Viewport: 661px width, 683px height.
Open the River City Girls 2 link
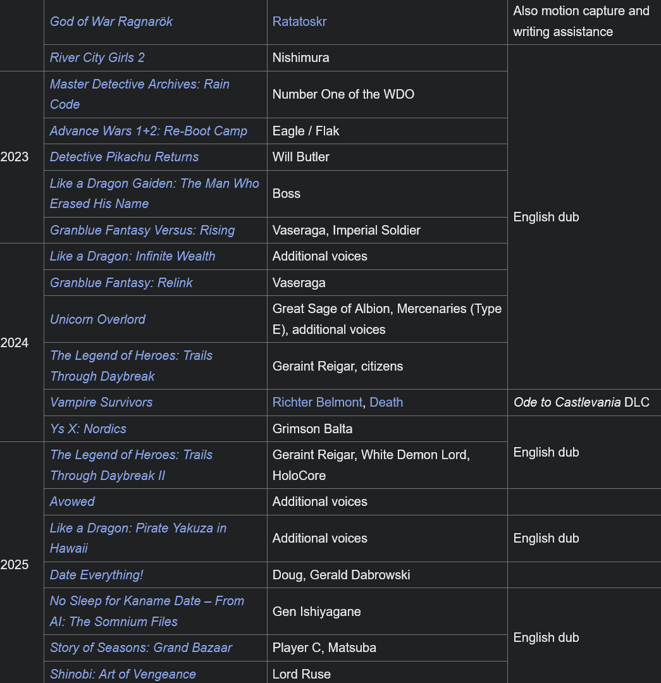click(97, 58)
